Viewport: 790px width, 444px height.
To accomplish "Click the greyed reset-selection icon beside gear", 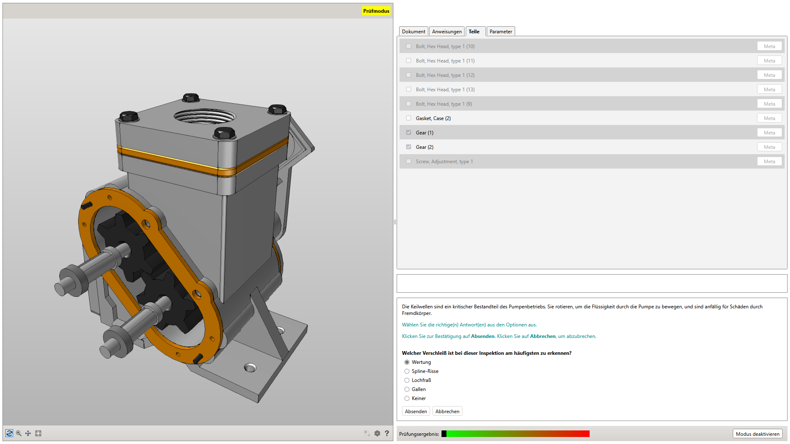I will click(x=367, y=433).
